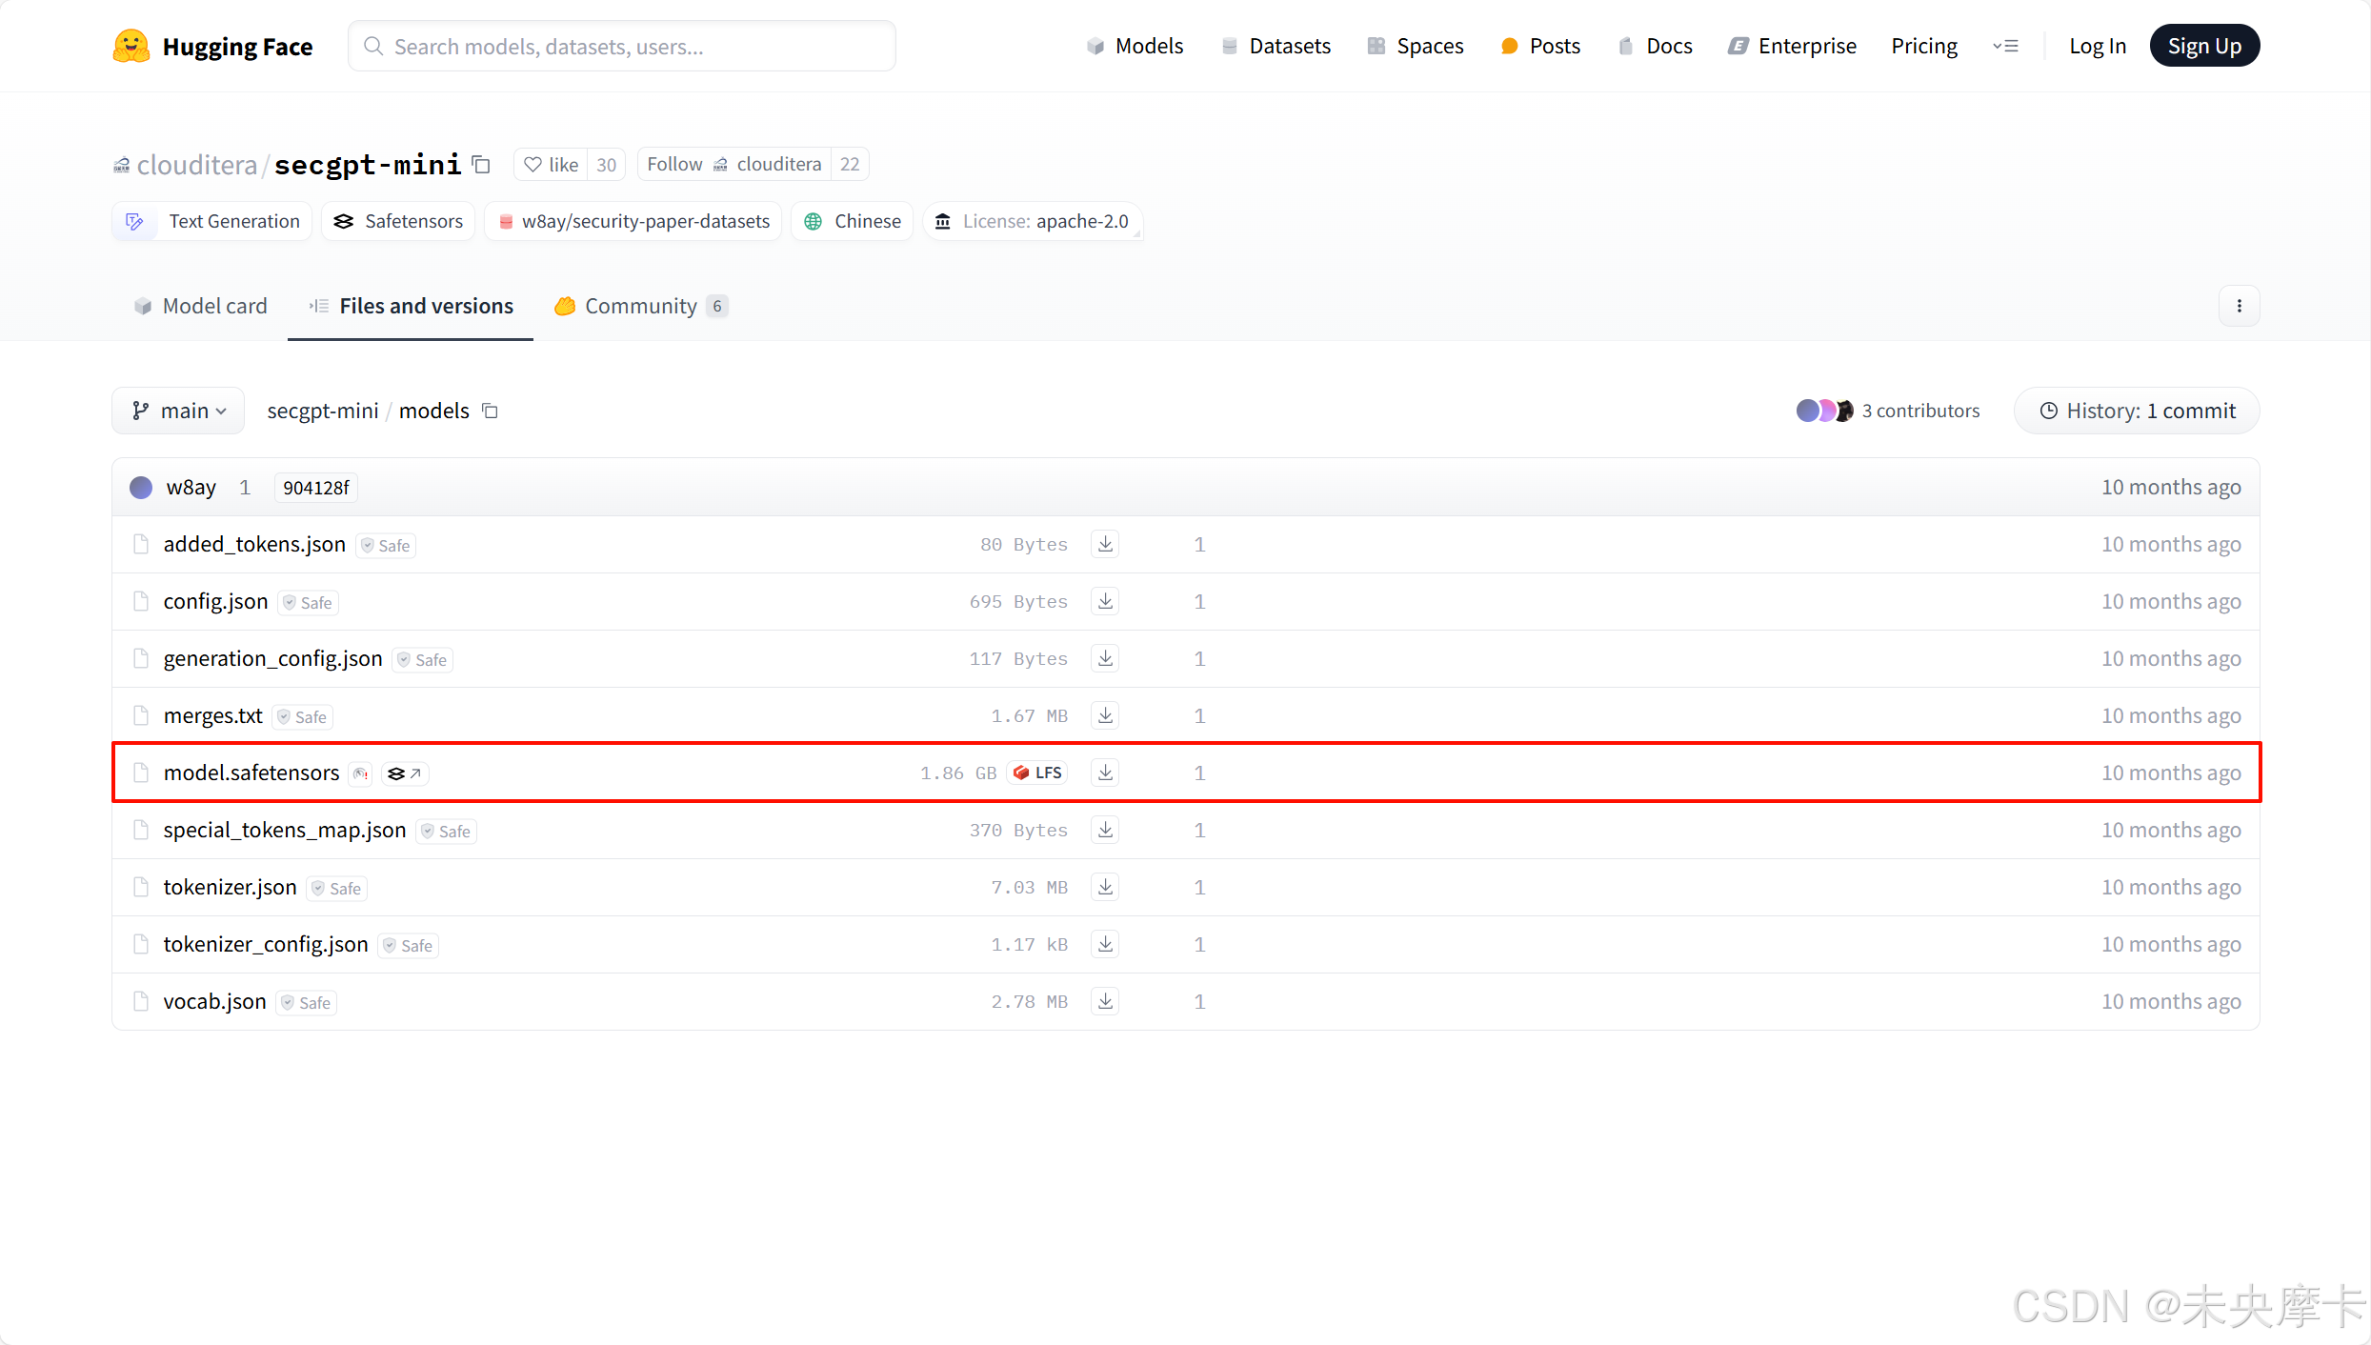The height and width of the screenshot is (1345, 2371).
Task: Download the model.safetensors file
Action: point(1105,773)
